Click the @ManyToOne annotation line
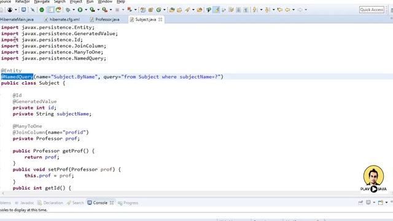393x221 pixels. (x=27, y=126)
